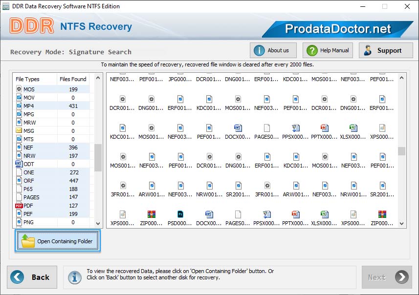The height and width of the screenshot is (295, 419).
Task: Select the MOV file type icon
Action: (19, 97)
